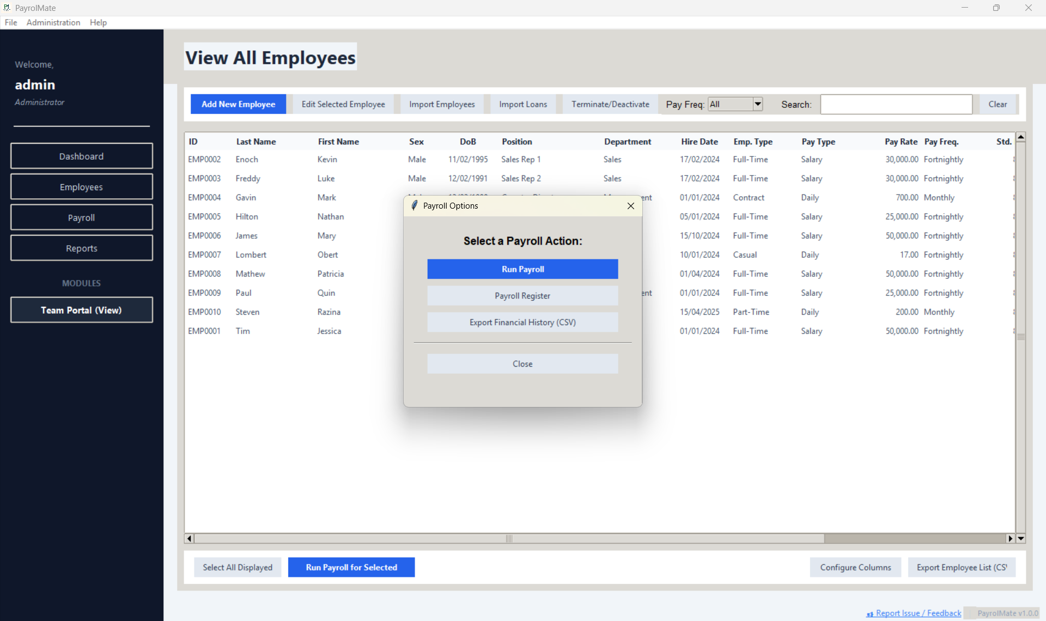Viewport: 1046px width, 621px height.
Task: Navigate to the Dashboard section
Action: (81, 156)
